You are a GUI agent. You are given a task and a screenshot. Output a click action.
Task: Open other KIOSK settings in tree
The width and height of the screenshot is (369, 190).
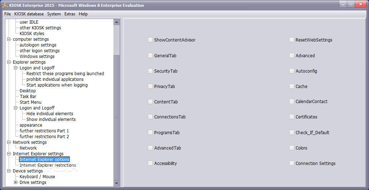pos(40,28)
